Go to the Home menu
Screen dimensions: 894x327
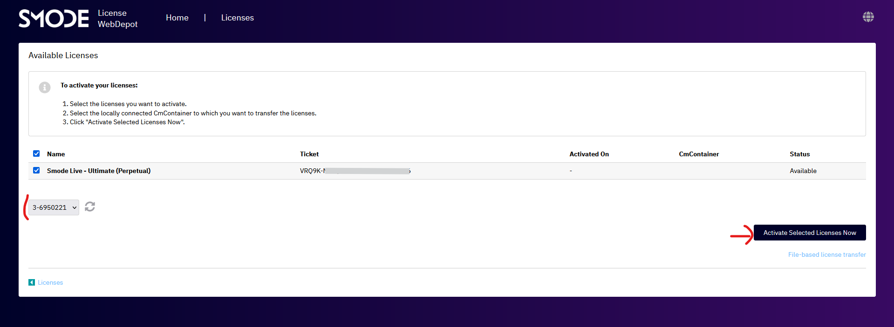pyautogui.click(x=177, y=18)
